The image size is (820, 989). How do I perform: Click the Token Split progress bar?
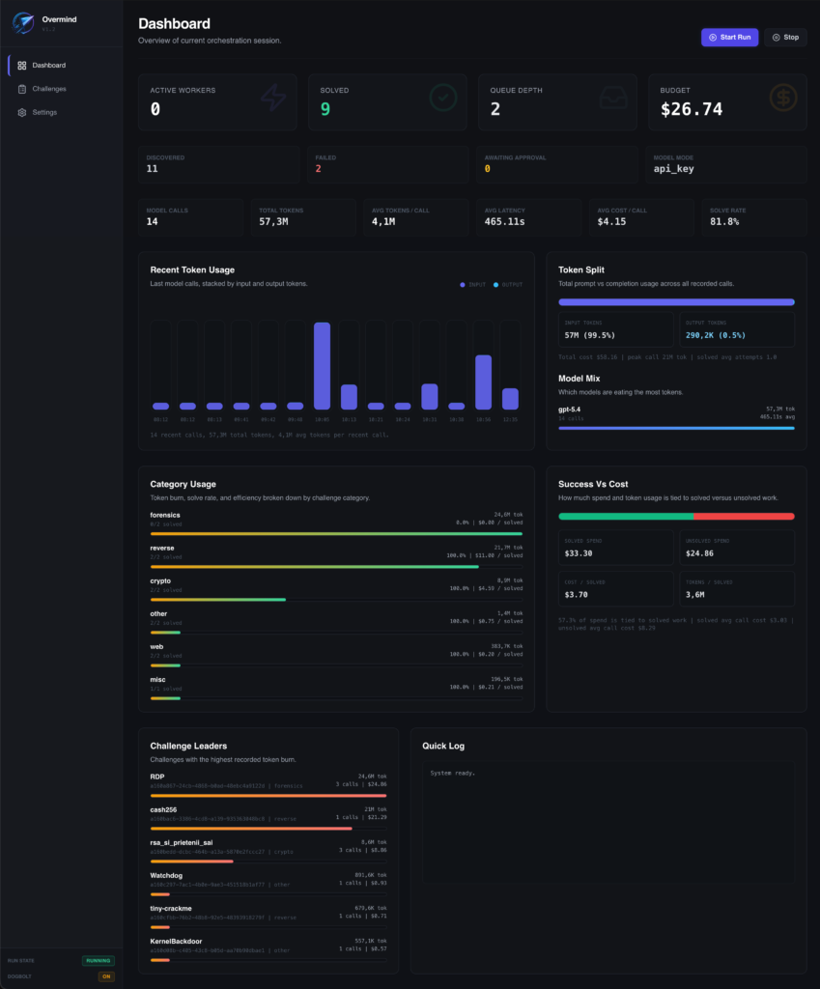676,302
